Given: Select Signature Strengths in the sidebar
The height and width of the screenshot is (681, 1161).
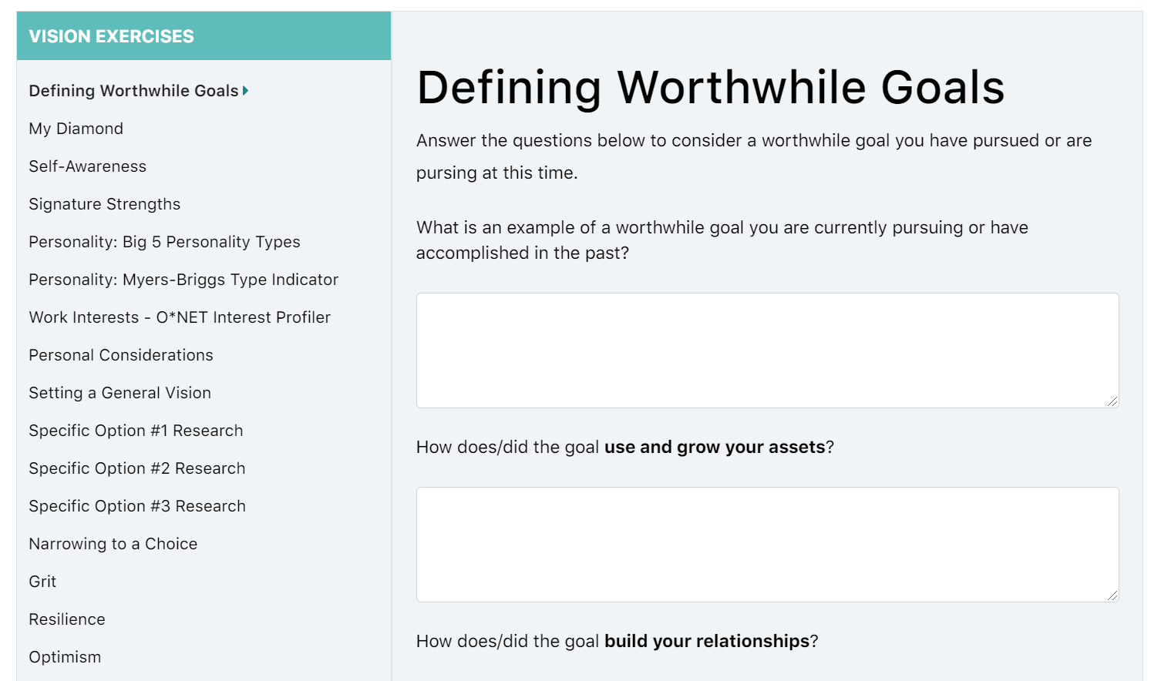Looking at the screenshot, I should click(104, 204).
